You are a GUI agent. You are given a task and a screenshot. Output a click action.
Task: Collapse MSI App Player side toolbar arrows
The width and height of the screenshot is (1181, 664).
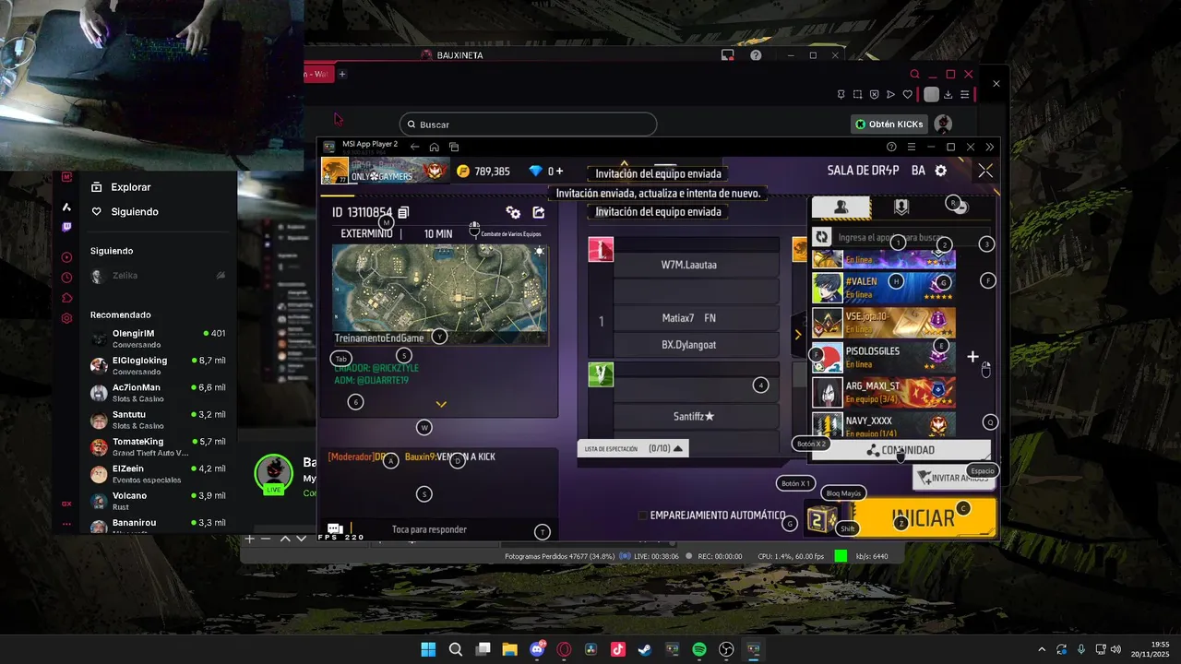[990, 147]
